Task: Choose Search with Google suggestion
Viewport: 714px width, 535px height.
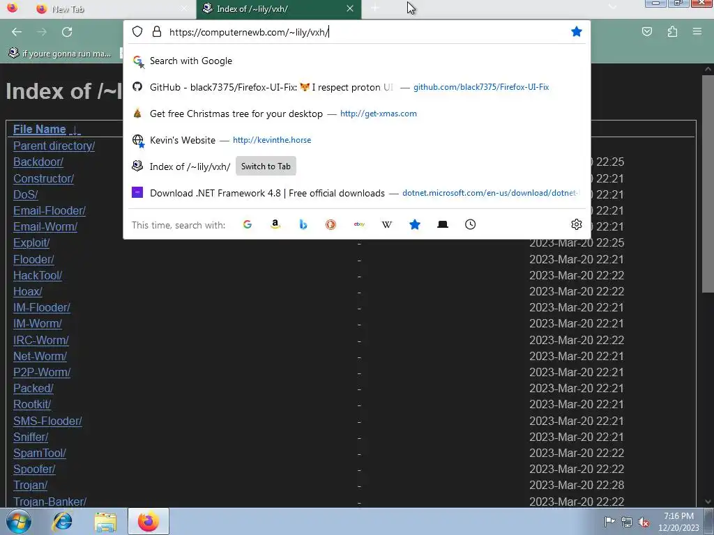Action: [x=357, y=61]
